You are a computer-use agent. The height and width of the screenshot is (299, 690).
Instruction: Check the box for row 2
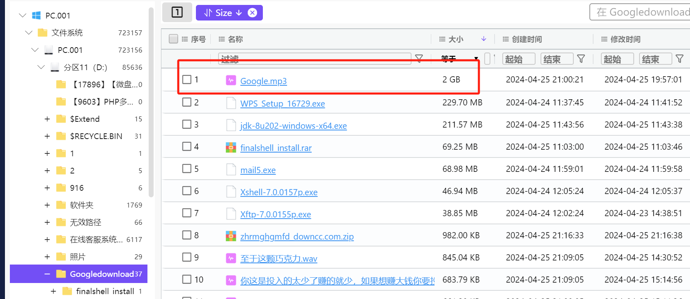point(187,102)
